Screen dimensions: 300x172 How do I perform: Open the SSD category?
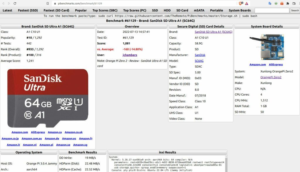[155, 10]
